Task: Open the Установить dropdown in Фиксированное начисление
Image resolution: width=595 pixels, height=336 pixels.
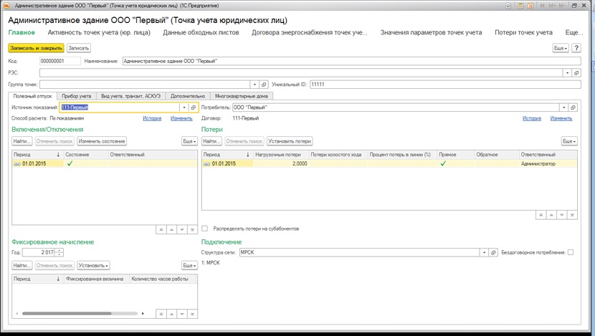Action: coord(93,266)
